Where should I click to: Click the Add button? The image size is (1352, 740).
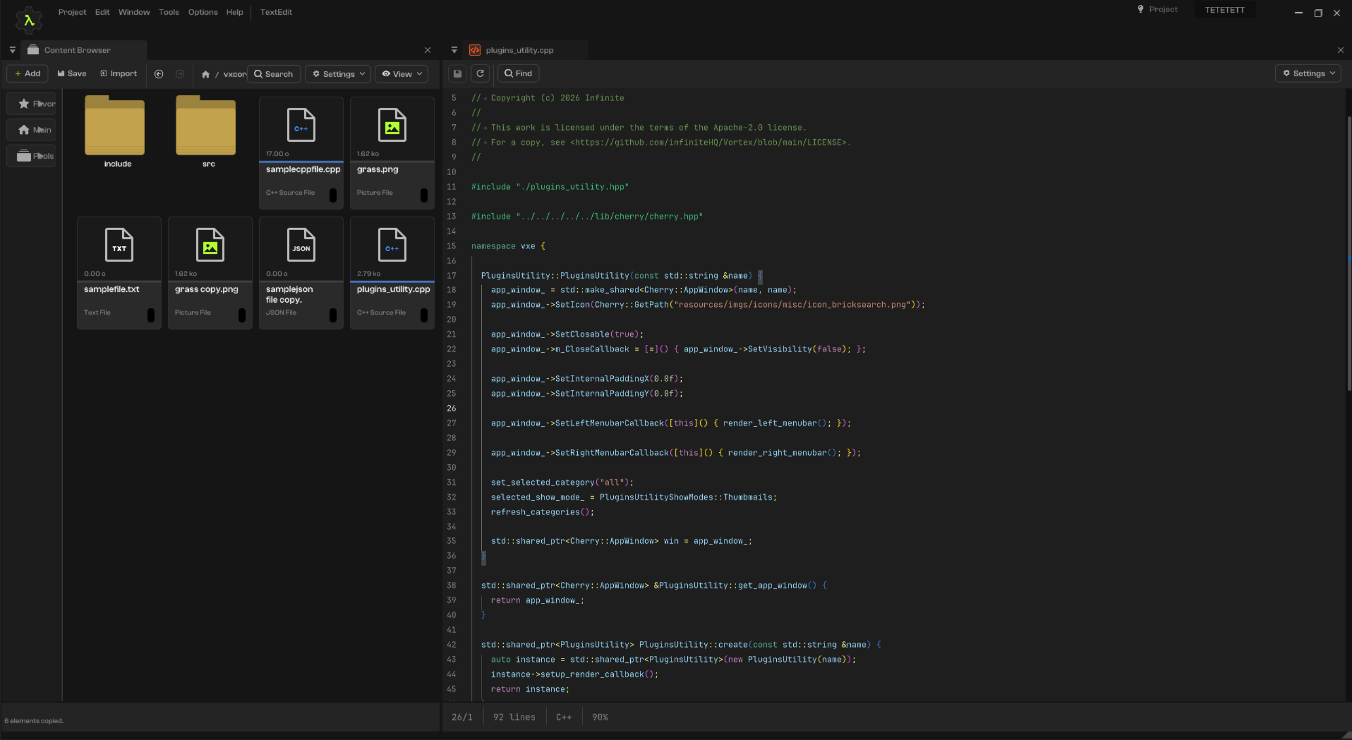point(28,74)
